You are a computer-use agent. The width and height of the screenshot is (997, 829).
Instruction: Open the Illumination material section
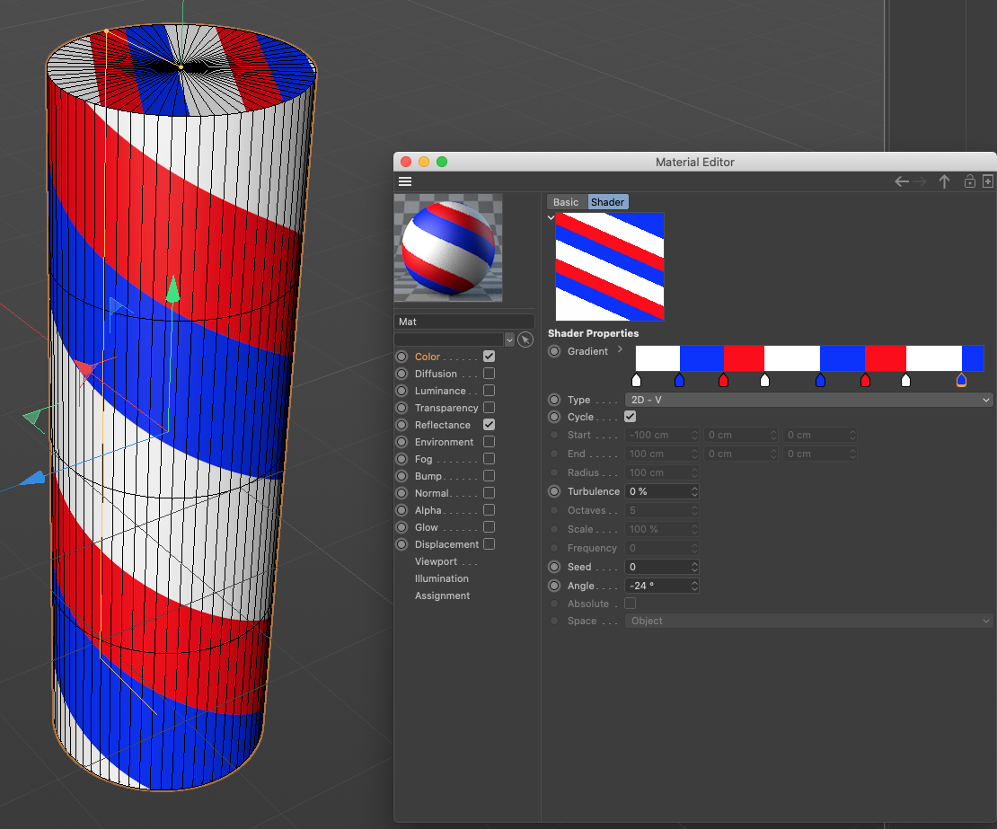tap(441, 578)
